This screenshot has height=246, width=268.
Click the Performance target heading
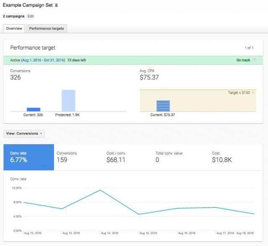(33, 48)
